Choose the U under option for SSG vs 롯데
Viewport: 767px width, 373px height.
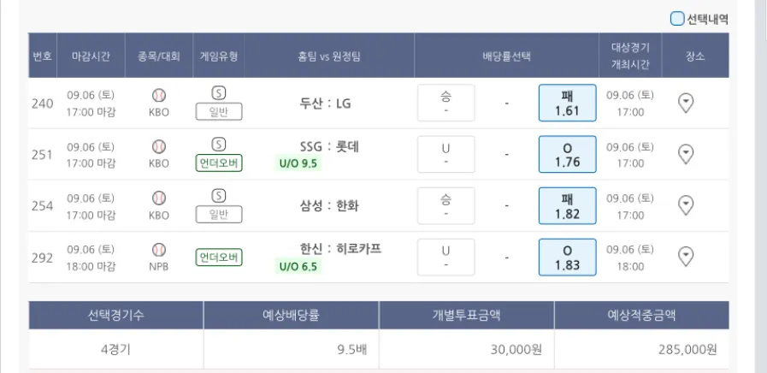tap(445, 154)
